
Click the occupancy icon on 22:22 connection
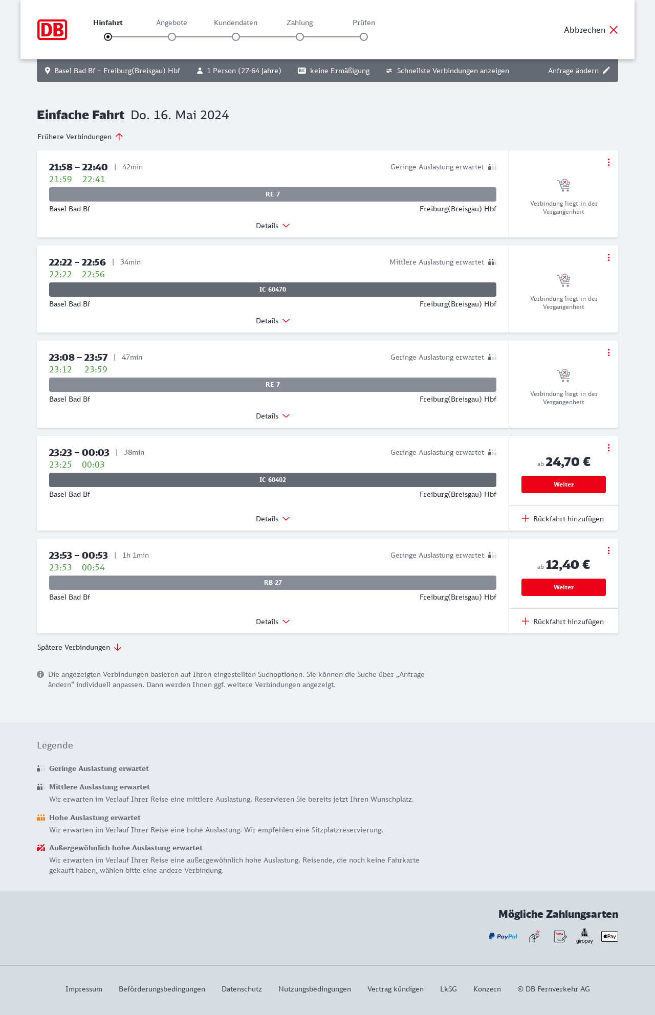(x=492, y=262)
